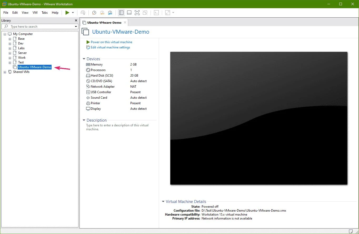
Task: Click the Enter full screen mode icon
Action: (137, 13)
